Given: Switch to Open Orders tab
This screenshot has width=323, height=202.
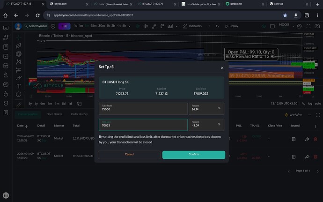Looking at the screenshot, I should [54, 114].
